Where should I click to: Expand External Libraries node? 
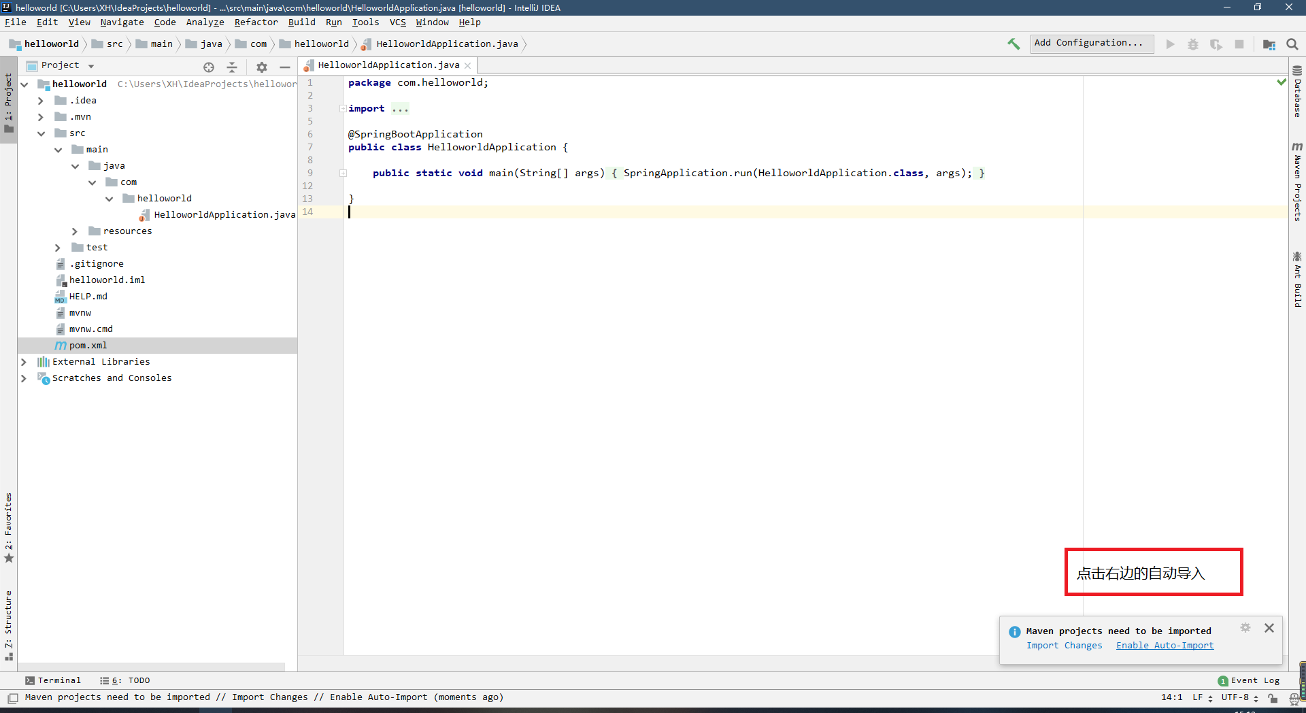(24, 362)
